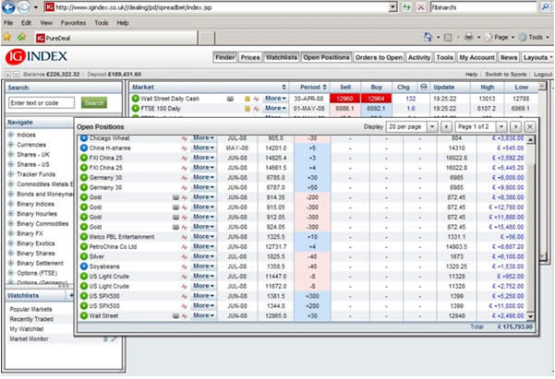This screenshot has width=555, height=379.
Task: Open the '20 per page' display dropdown
Action: pyautogui.click(x=411, y=125)
